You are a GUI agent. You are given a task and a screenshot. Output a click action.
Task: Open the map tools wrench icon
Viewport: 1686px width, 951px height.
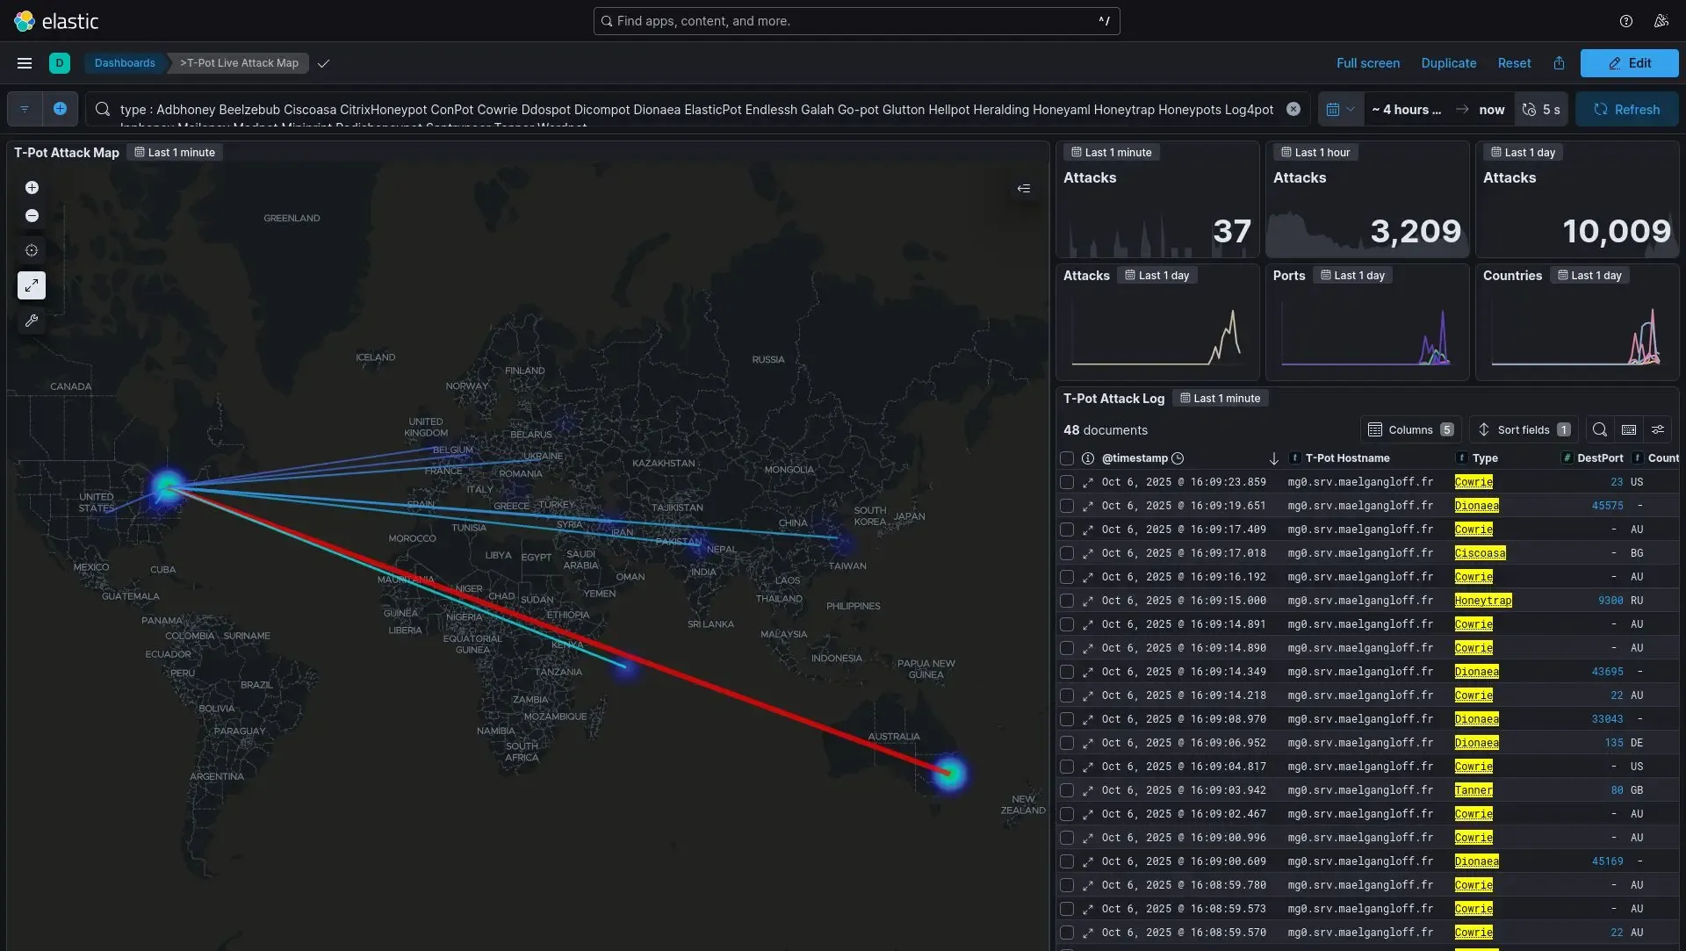click(x=32, y=321)
